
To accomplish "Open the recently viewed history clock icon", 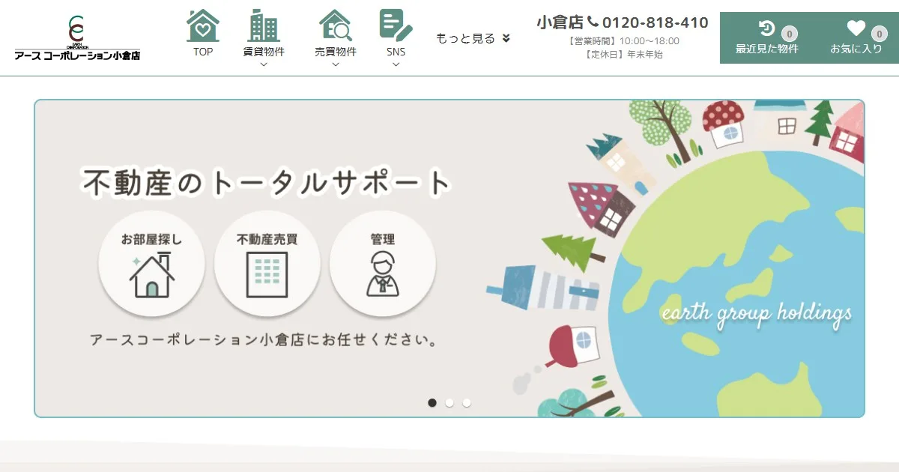I will tap(766, 28).
